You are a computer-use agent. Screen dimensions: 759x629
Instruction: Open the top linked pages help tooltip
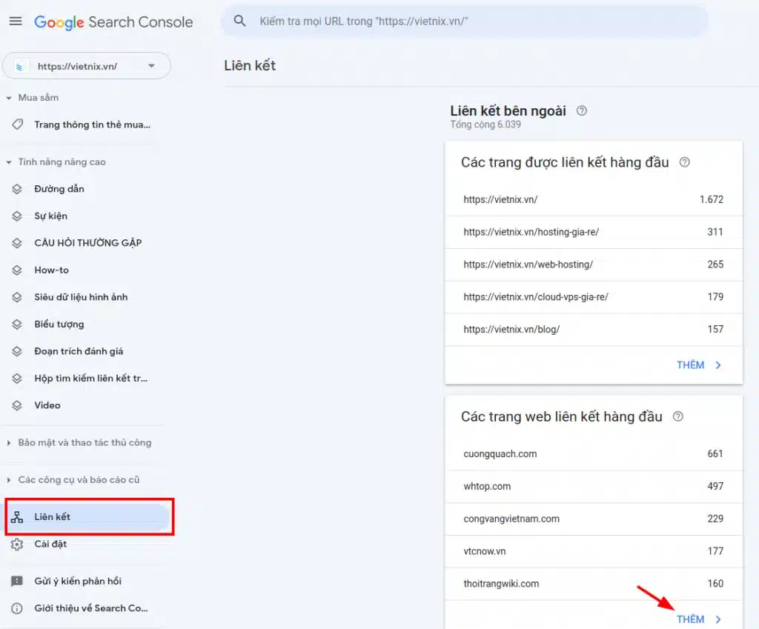683,162
